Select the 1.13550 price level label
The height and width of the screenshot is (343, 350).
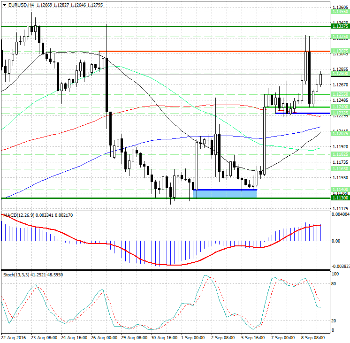pyautogui.click(x=340, y=12)
